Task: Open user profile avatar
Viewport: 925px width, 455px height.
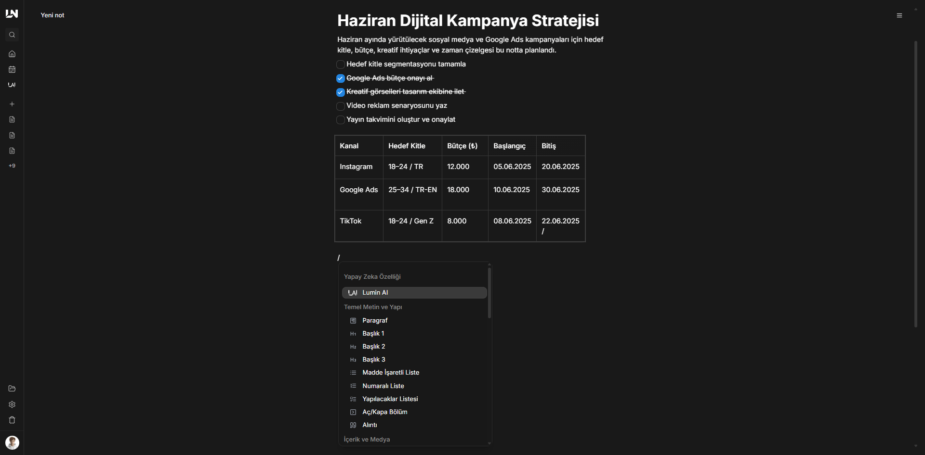Action: 12,442
